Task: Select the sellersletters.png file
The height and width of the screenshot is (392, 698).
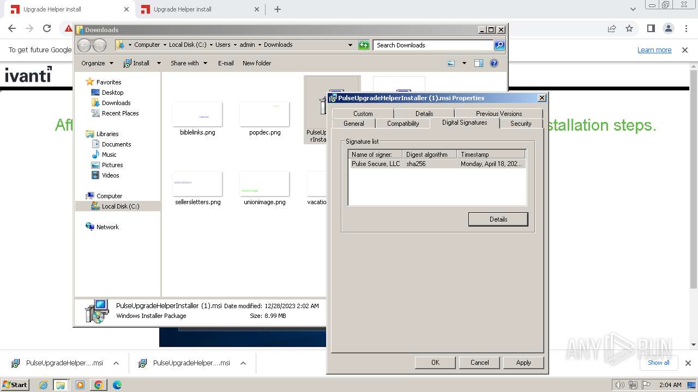Action: coord(197,188)
